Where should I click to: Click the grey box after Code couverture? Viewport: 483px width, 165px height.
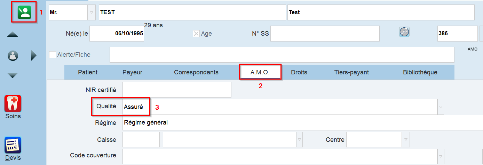point(463,156)
